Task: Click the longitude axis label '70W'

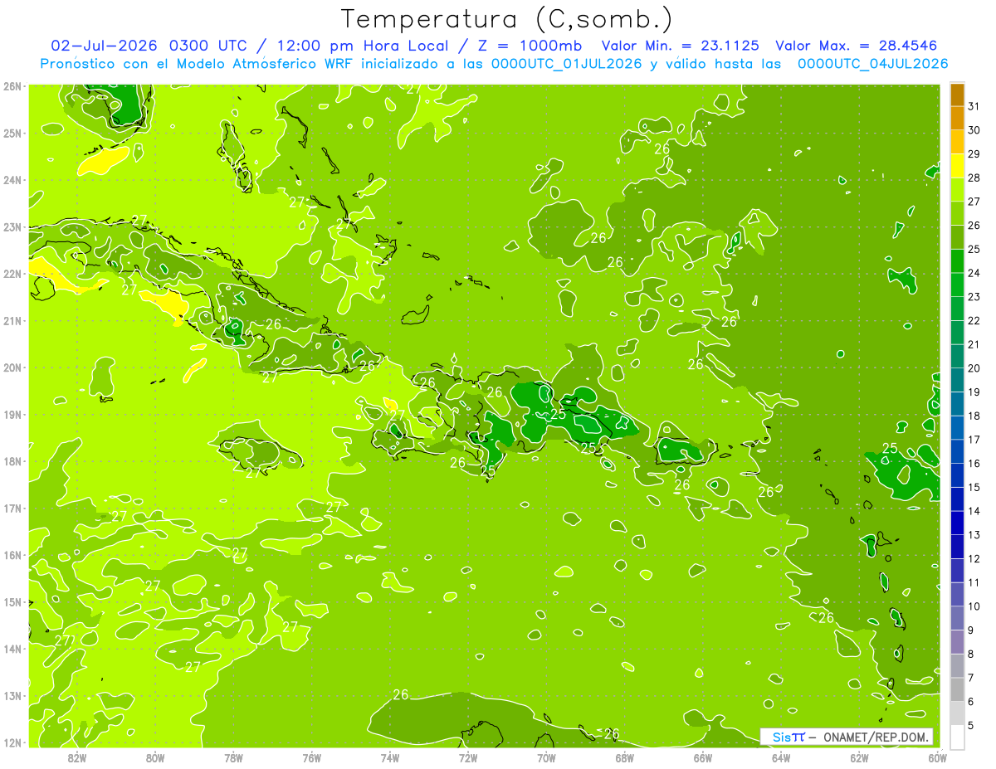Action: coord(546,757)
